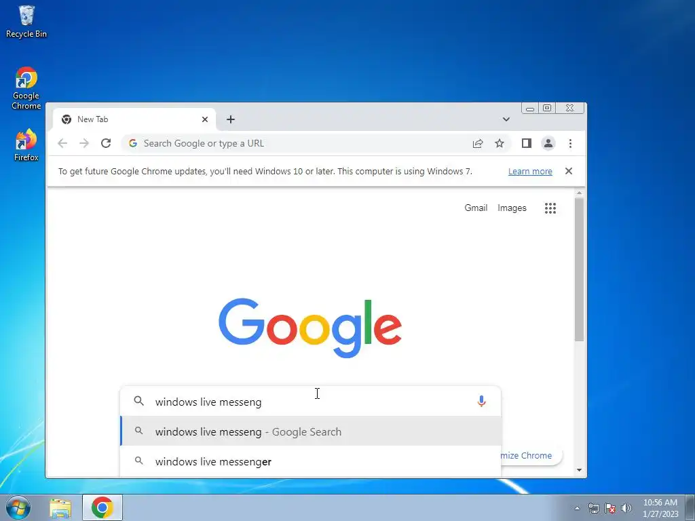Open Gmail link
Image resolution: width=695 pixels, height=521 pixels.
(476, 208)
